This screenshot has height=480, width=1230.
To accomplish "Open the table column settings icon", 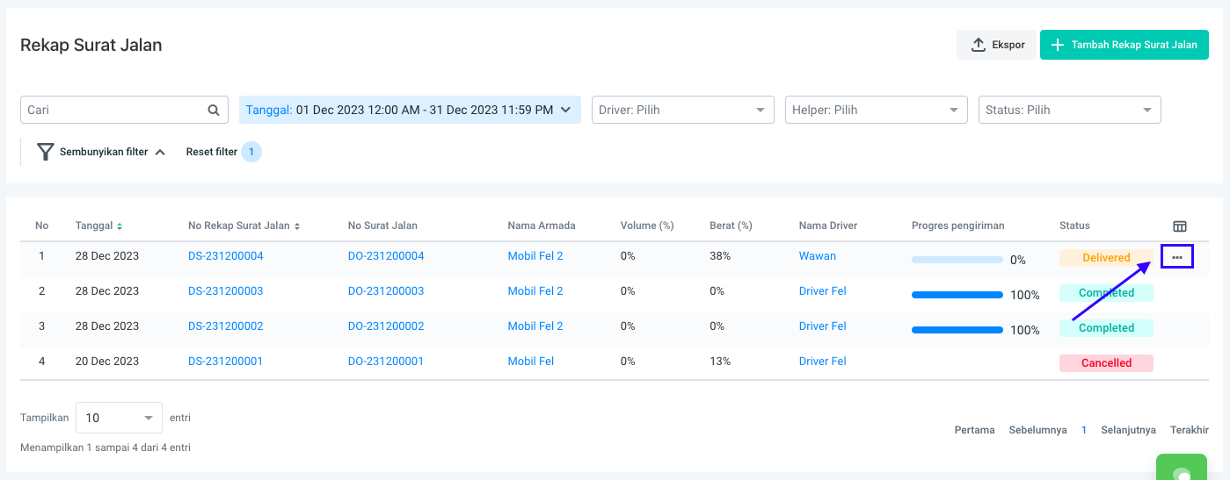I will point(1180,226).
